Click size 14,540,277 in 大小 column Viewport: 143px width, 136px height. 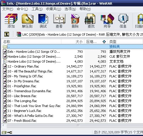74,66
